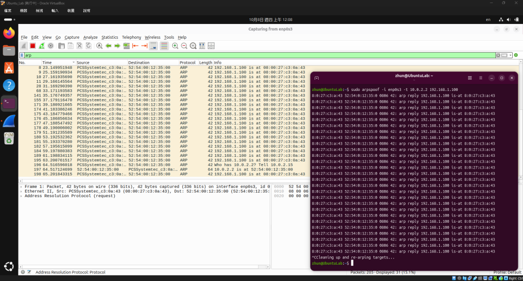Open the File menu in Wireshark
The height and width of the screenshot is (281, 523).
click(24, 37)
